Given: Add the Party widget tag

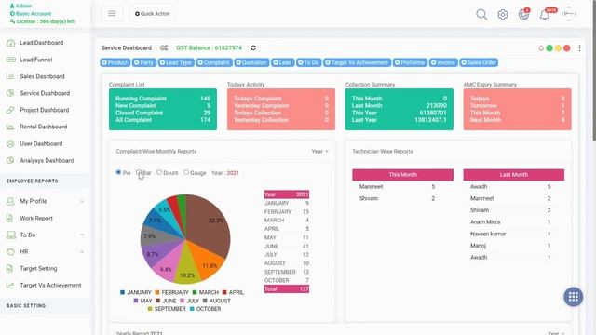Looking at the screenshot, I should pyautogui.click(x=144, y=62).
